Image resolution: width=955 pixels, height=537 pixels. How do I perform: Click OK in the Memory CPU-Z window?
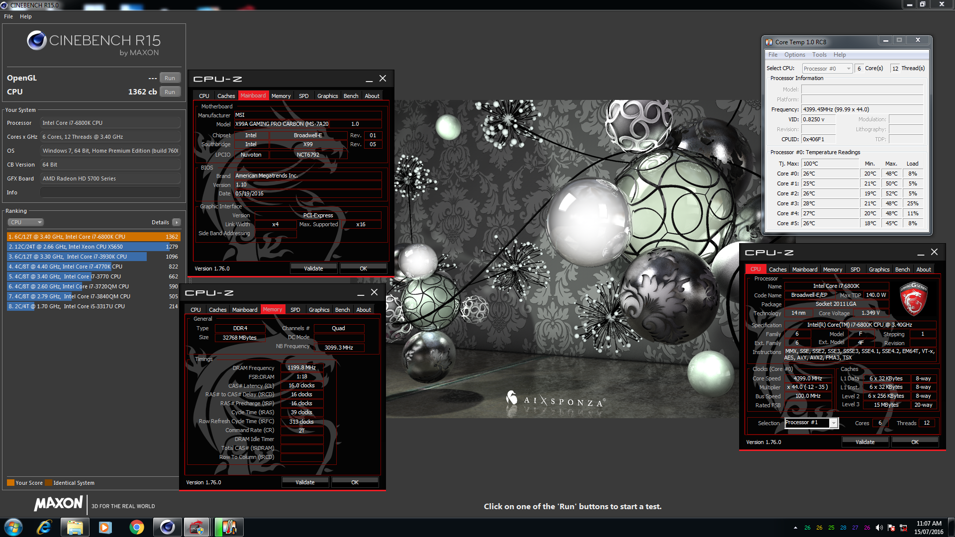[355, 482]
